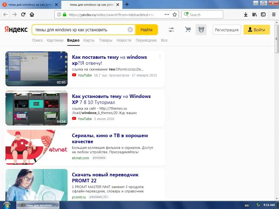Image resolution: width=279 pixels, height=209 pixels.
Task: Reload the current page
Action: pyautogui.click(x=23, y=14)
